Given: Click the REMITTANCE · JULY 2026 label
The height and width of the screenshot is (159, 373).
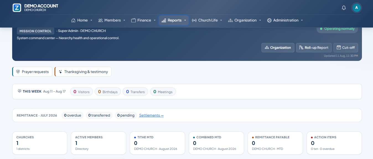Looking at the screenshot, I should (x=37, y=115).
